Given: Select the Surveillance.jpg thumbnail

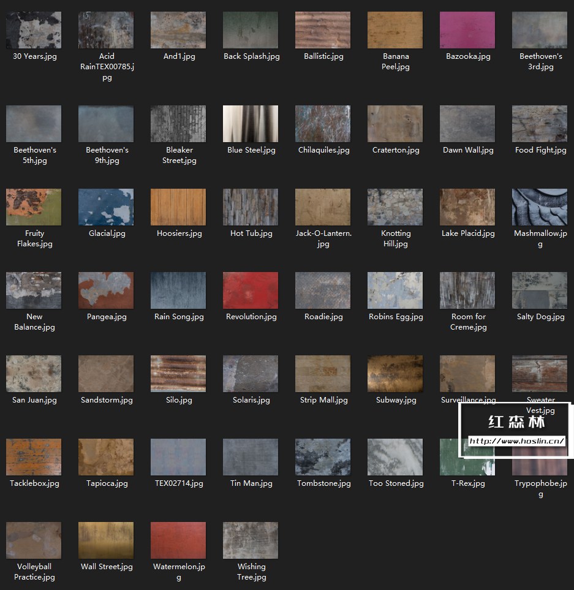Looking at the screenshot, I should [467, 374].
